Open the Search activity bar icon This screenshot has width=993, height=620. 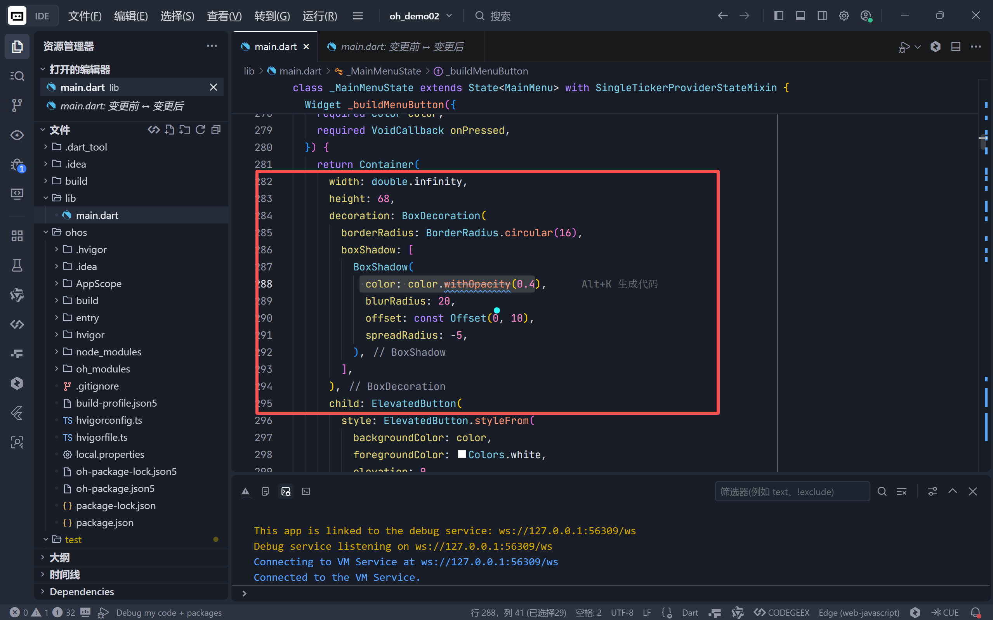point(17,76)
